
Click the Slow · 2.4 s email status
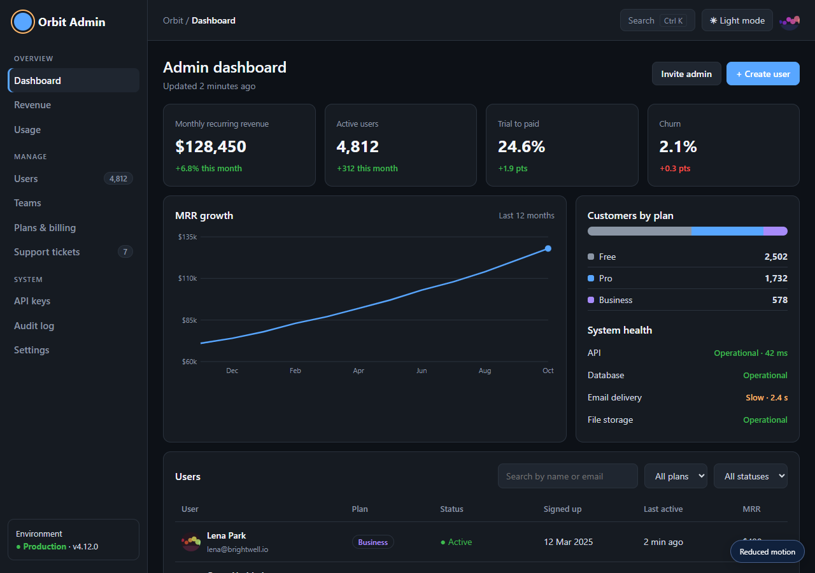click(x=767, y=398)
